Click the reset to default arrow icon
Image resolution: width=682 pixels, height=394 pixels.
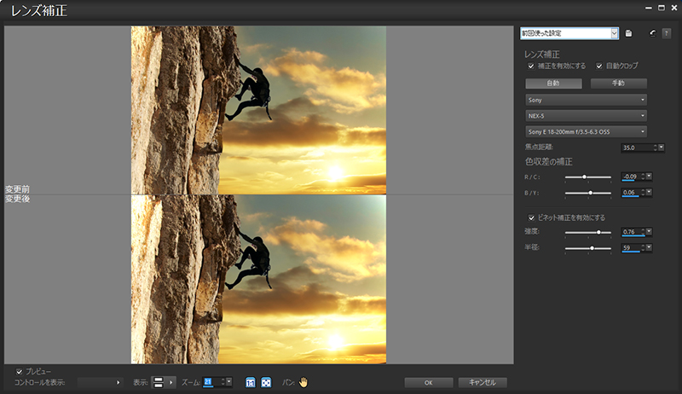coord(653,33)
